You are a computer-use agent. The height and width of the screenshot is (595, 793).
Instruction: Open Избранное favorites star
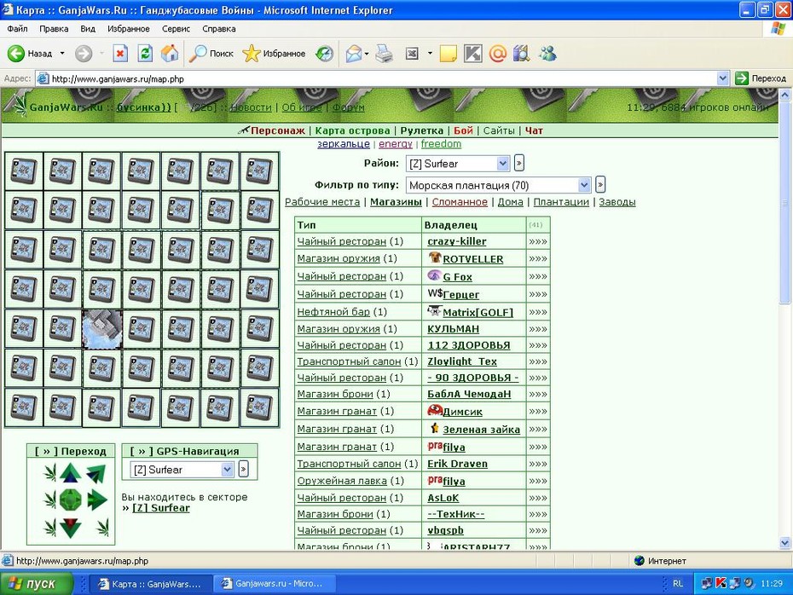point(274,53)
